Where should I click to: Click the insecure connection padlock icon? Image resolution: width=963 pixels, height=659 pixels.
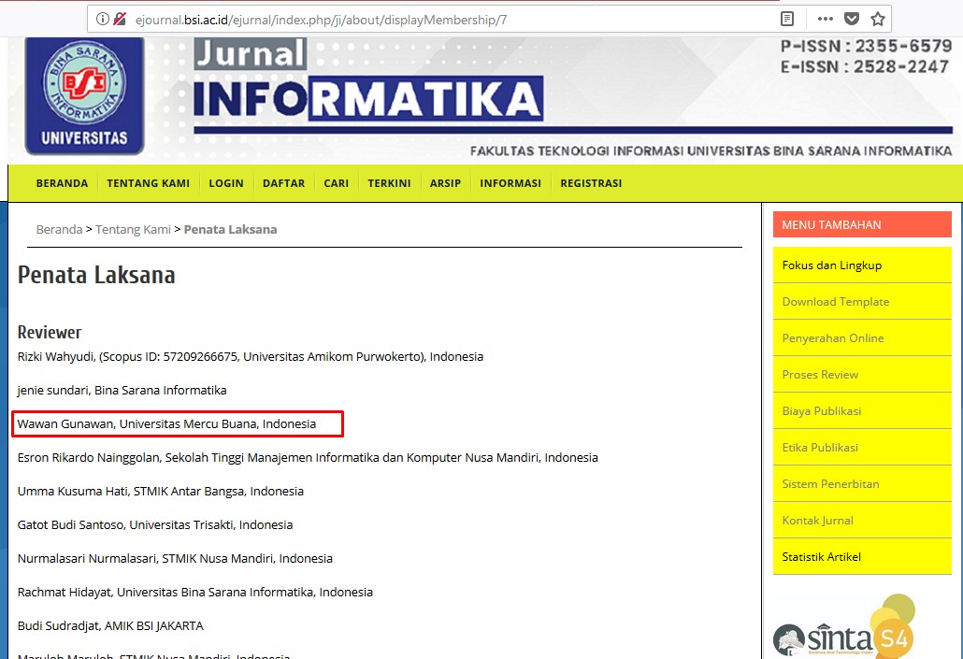(120, 19)
